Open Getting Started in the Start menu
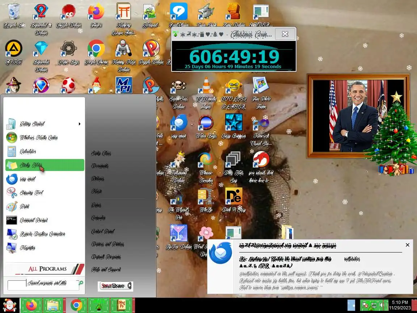 point(45,124)
